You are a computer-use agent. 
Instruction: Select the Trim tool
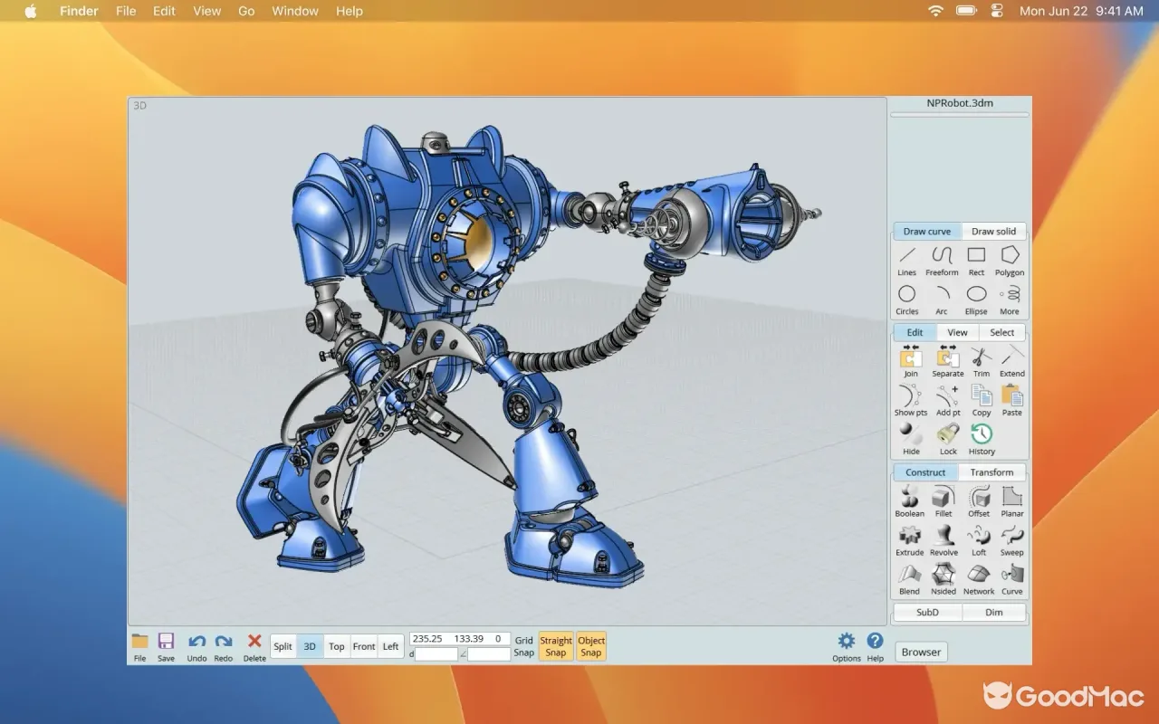[x=982, y=361]
